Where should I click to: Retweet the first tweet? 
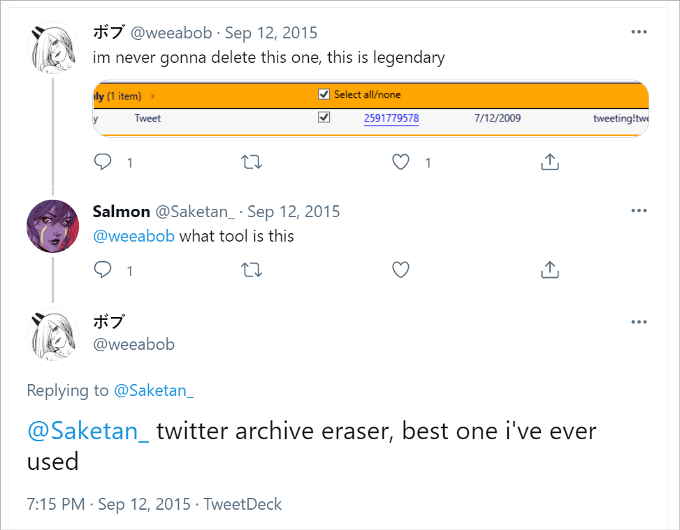click(252, 161)
